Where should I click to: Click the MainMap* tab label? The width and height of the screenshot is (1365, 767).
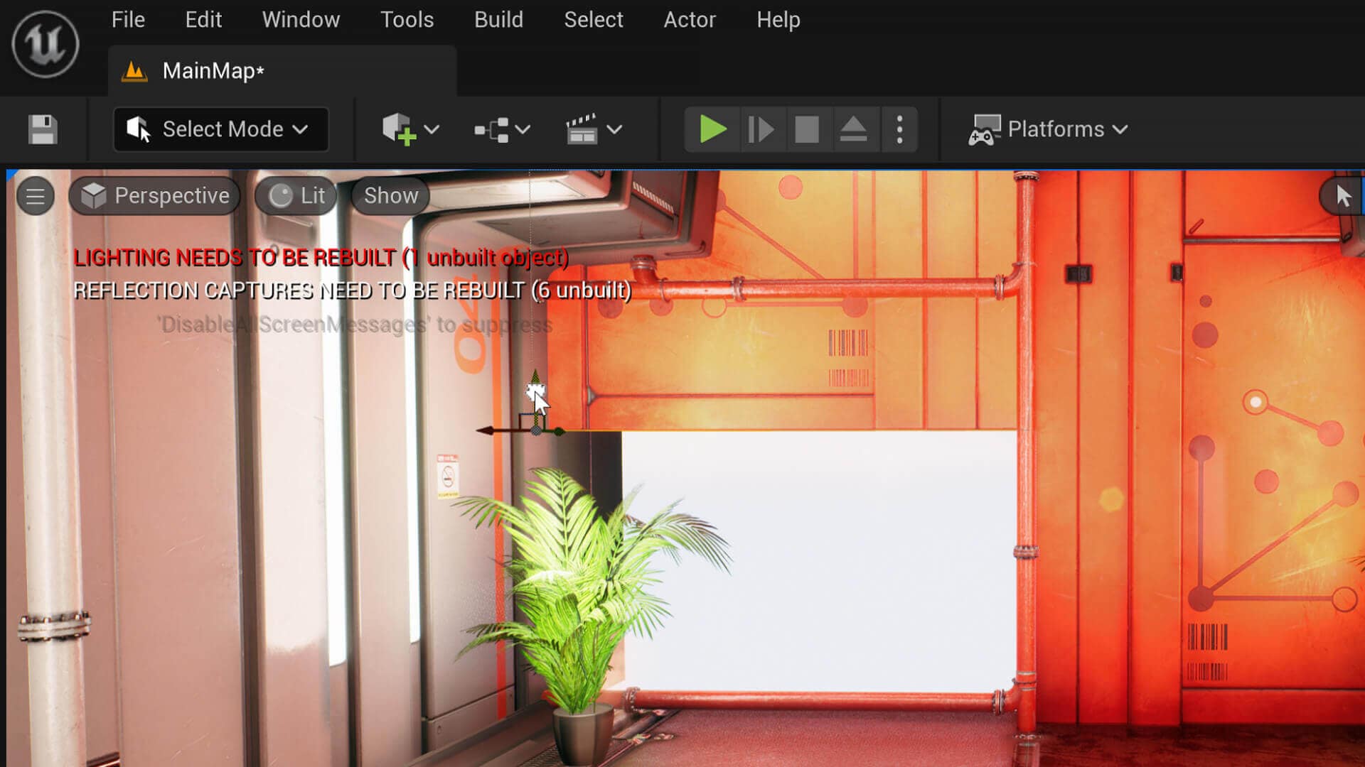click(213, 71)
